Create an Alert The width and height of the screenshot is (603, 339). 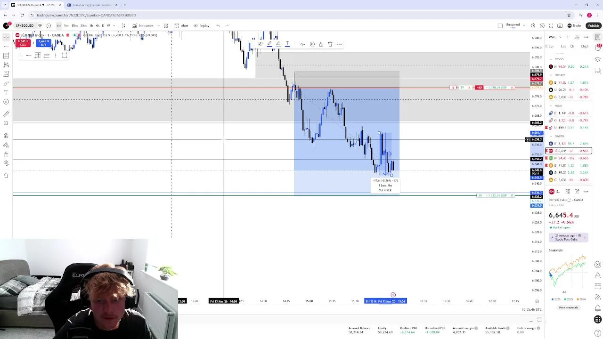(181, 25)
